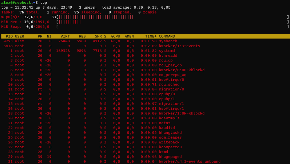290x164 pixels.
Task: Select the kworker/1:3-events process
Action: 179,46
